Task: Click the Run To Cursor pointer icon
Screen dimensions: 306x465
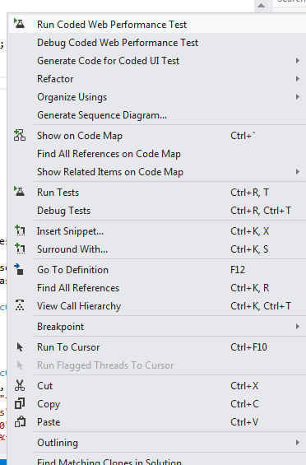Action: [20, 347]
